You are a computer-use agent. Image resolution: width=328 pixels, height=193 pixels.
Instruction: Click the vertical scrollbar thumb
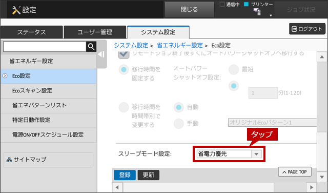322,151
